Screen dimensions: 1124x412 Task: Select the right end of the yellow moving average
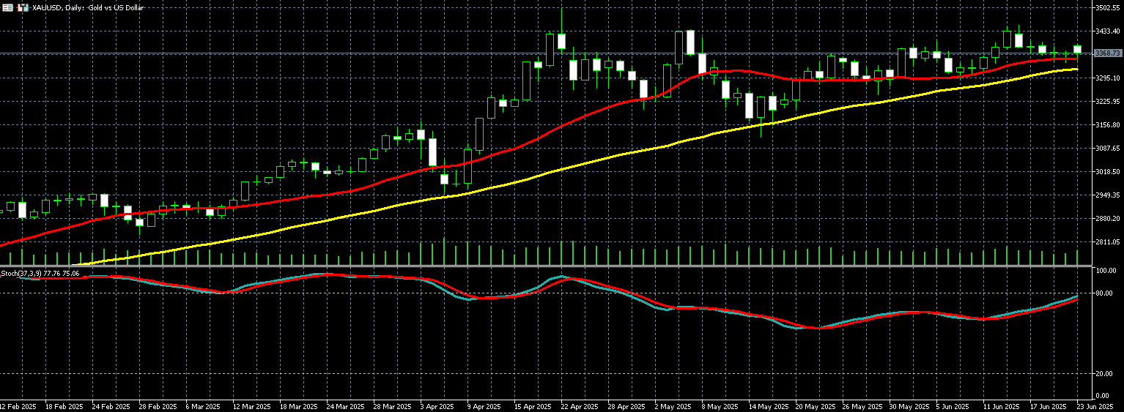tap(1076, 70)
